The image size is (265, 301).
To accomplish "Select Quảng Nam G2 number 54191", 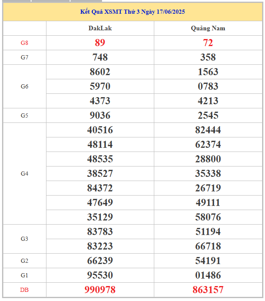I will 208,261.
